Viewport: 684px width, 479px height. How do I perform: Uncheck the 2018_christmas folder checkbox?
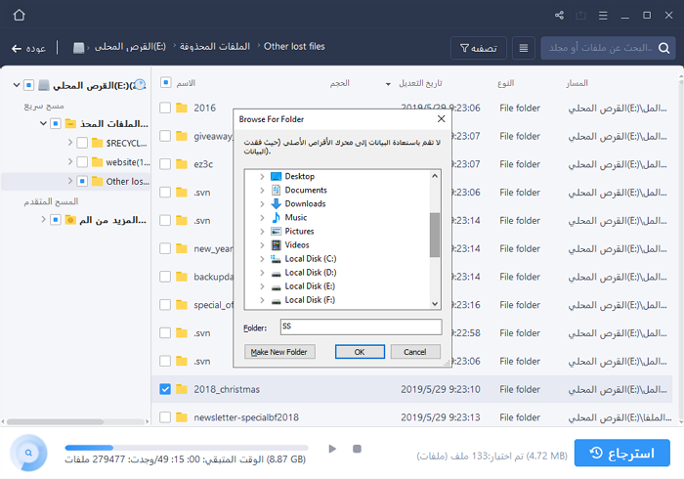pyautogui.click(x=165, y=389)
